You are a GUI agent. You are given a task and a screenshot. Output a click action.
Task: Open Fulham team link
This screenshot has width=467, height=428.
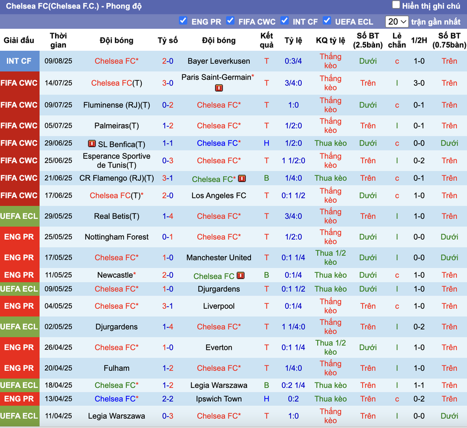[117, 368]
